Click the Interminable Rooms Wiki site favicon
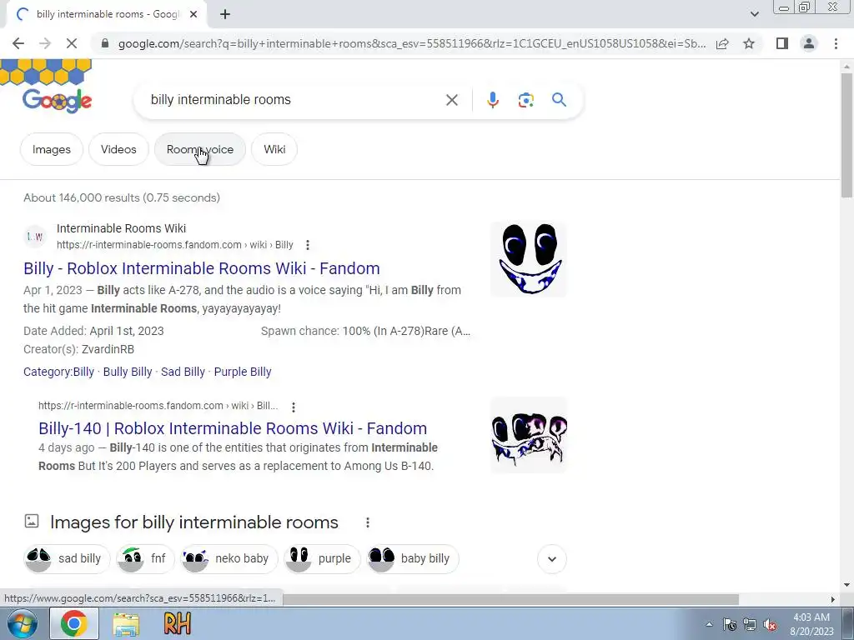The image size is (854, 640). (35, 236)
